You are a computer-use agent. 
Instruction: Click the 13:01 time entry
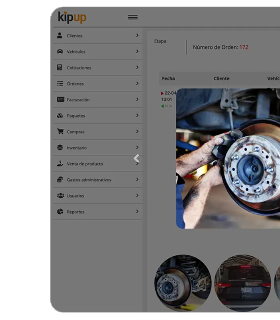(x=167, y=100)
